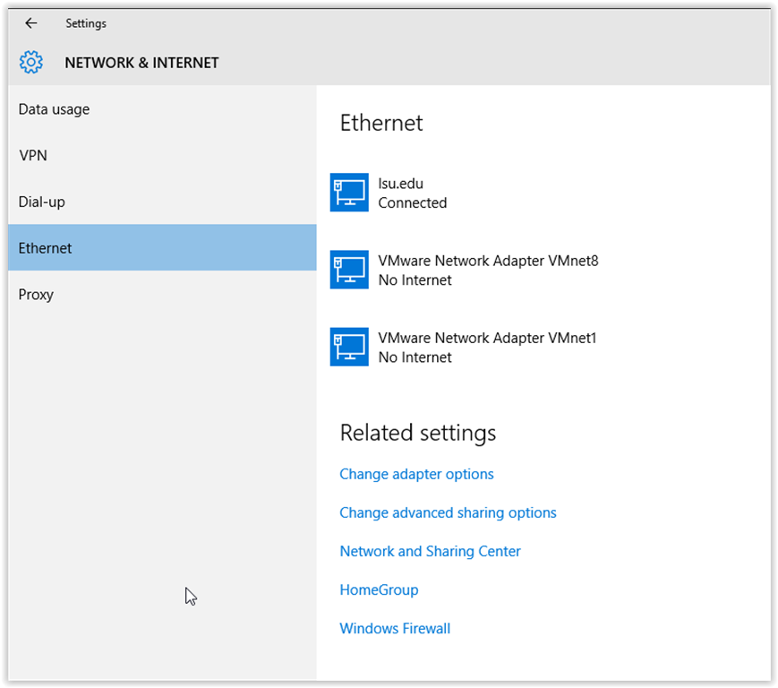Open Network and Sharing Center link
778x688 pixels.
[x=430, y=551]
